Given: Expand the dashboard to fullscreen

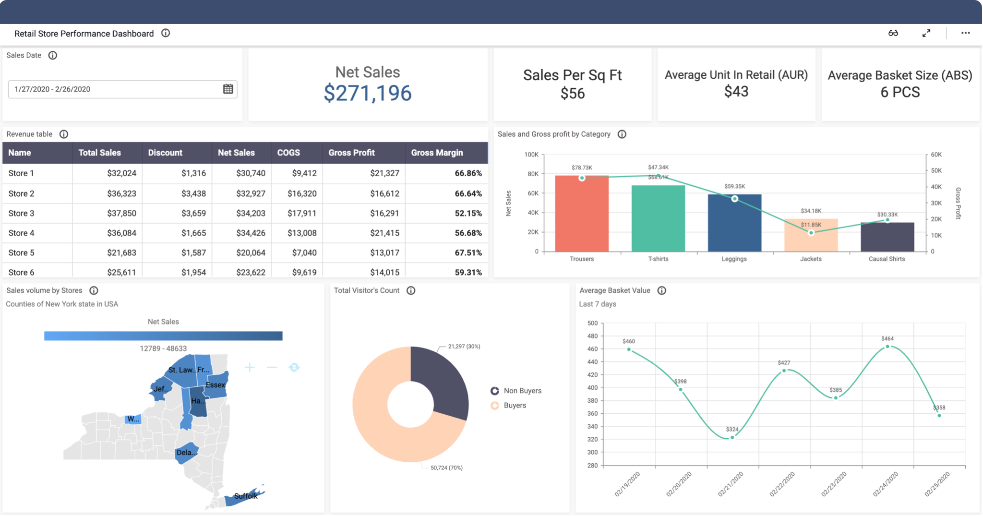Looking at the screenshot, I should [x=927, y=33].
